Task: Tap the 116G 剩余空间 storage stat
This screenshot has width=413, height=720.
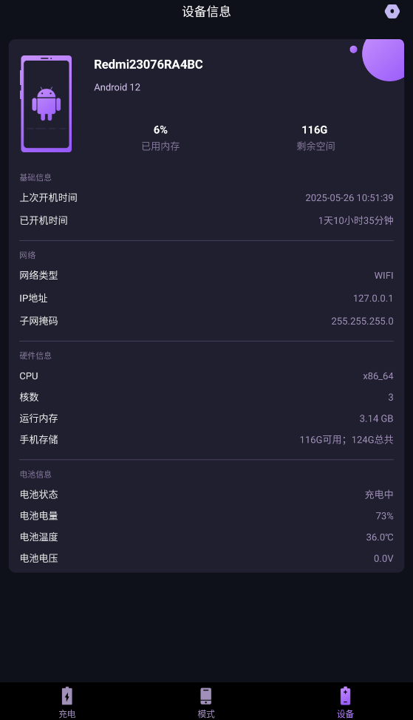Action: point(315,137)
